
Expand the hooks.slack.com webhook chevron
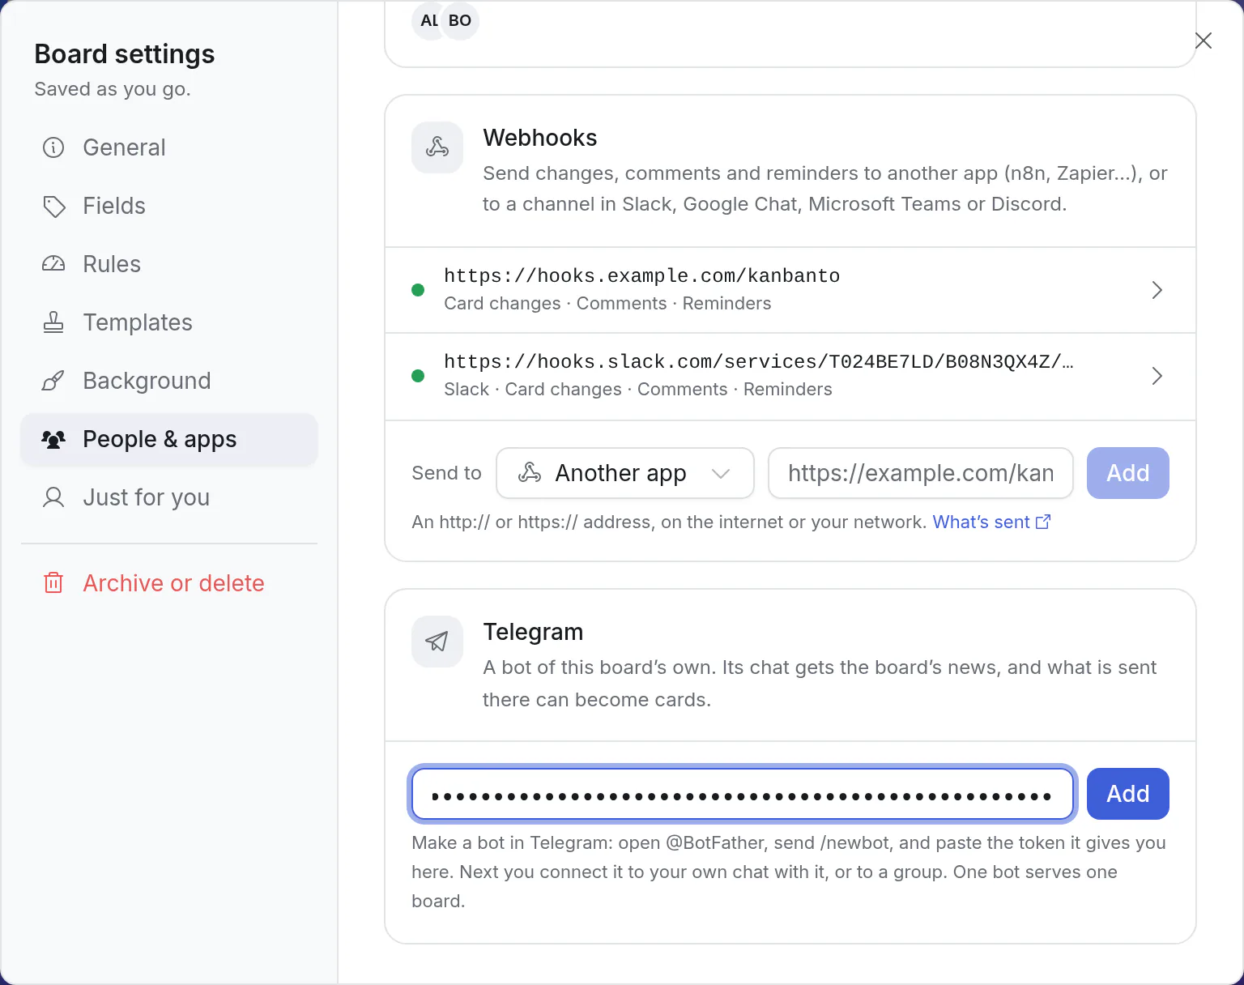[x=1157, y=376]
